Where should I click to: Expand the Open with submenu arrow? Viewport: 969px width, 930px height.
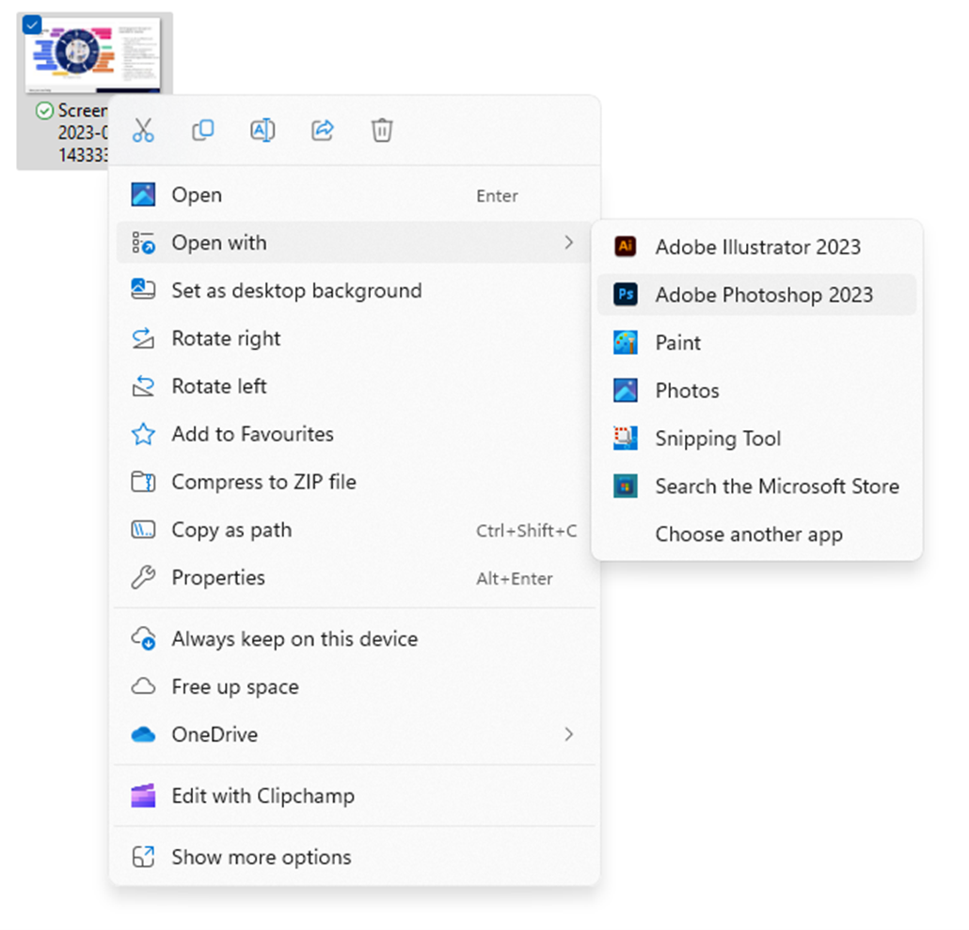pyautogui.click(x=568, y=243)
